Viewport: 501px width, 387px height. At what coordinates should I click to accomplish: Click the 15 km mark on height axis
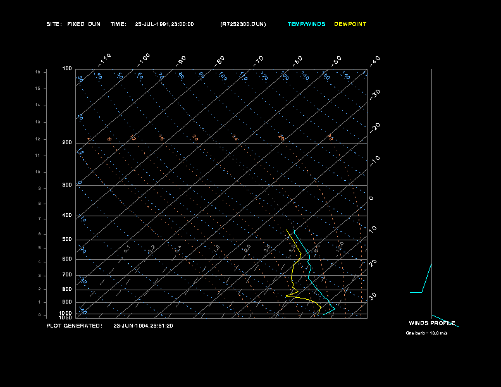38,89
